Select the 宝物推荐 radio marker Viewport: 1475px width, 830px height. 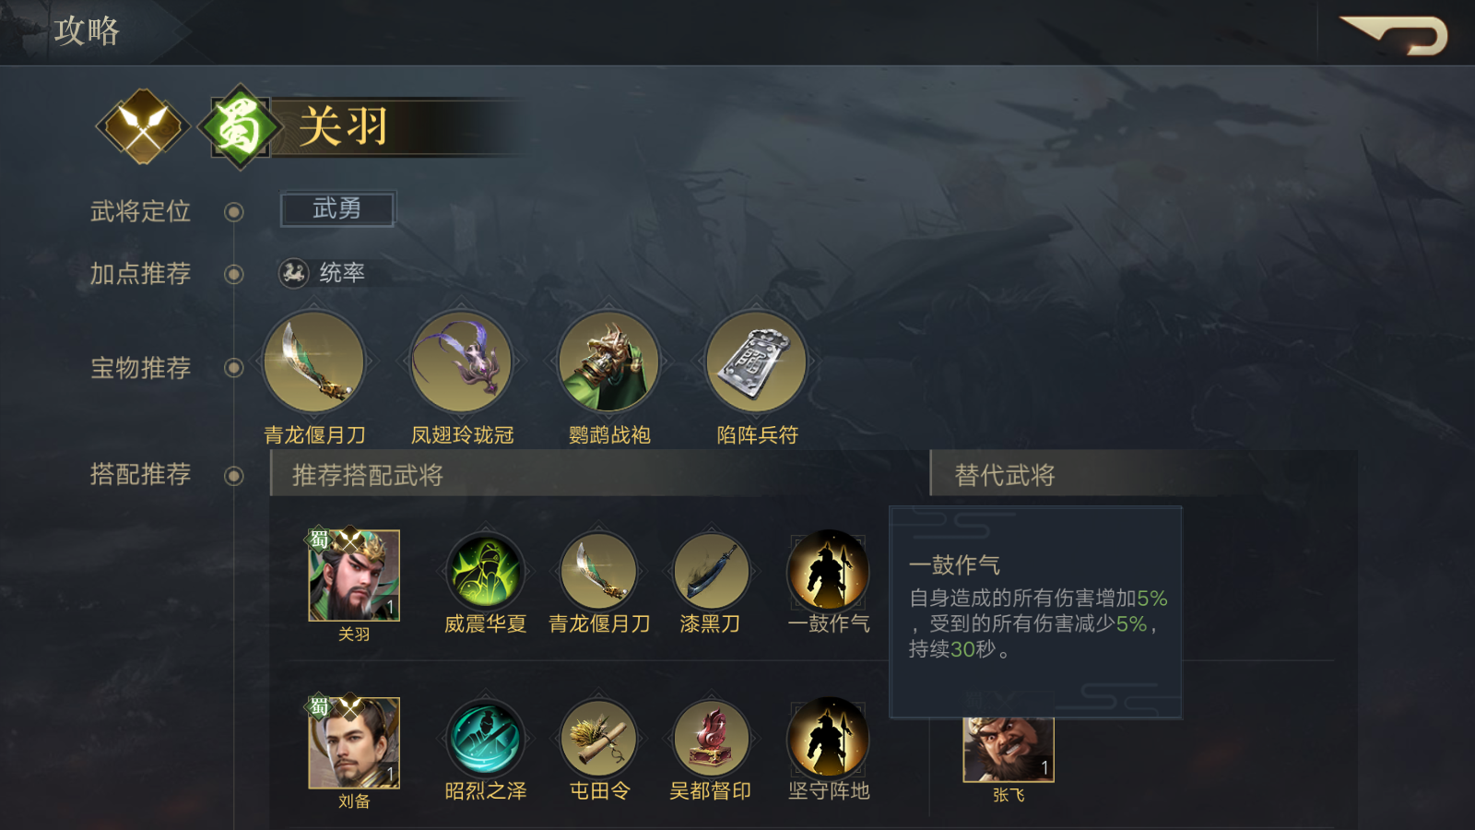[x=234, y=368]
